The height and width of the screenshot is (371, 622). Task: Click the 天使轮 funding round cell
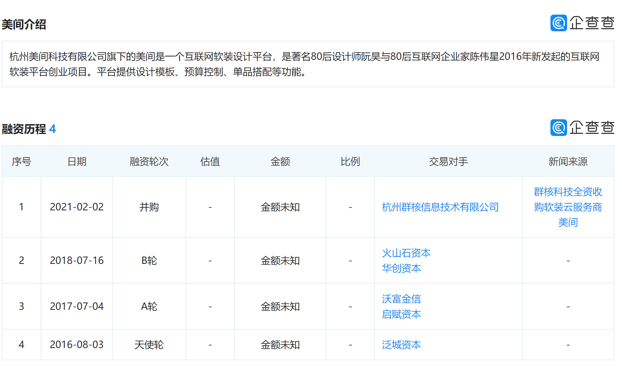149,345
